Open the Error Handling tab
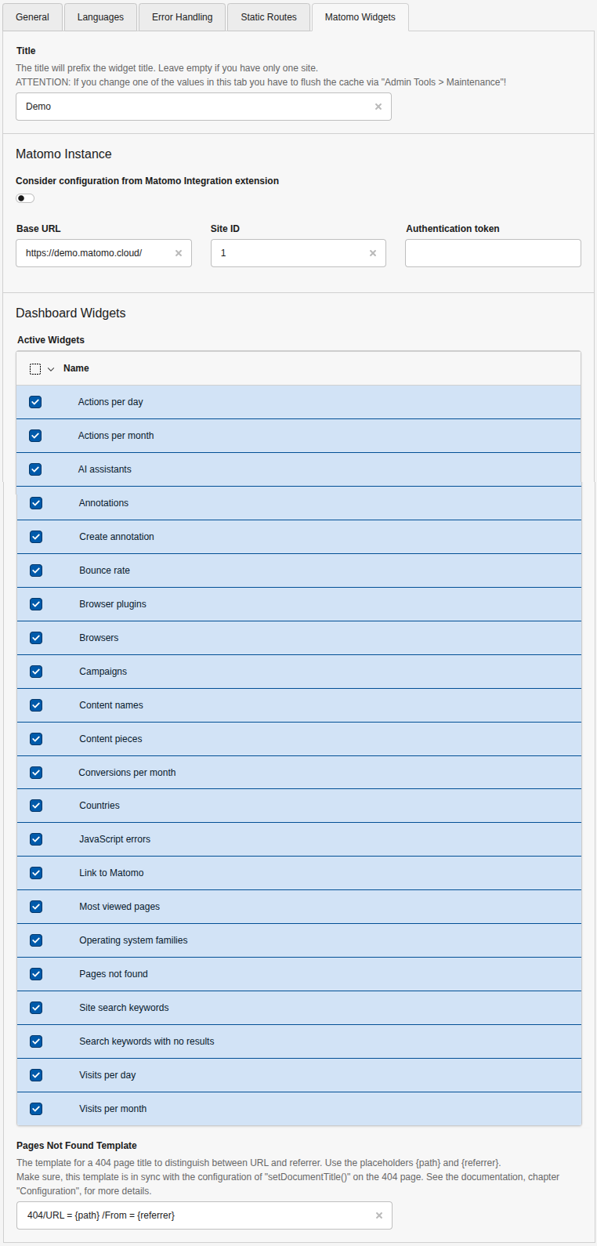 182,17
